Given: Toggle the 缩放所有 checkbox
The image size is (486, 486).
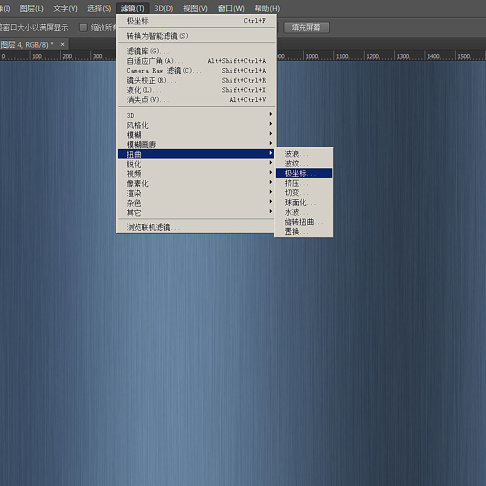Looking at the screenshot, I should click(x=83, y=27).
